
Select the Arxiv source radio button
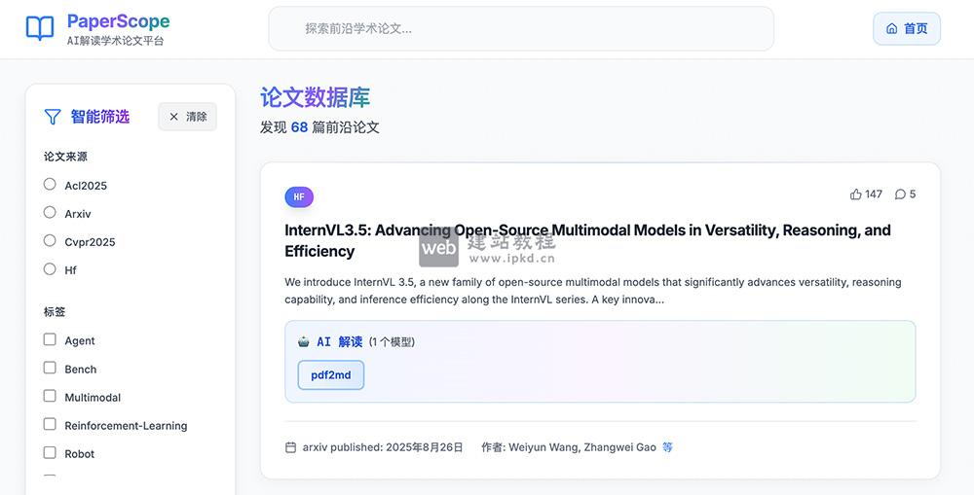point(50,212)
